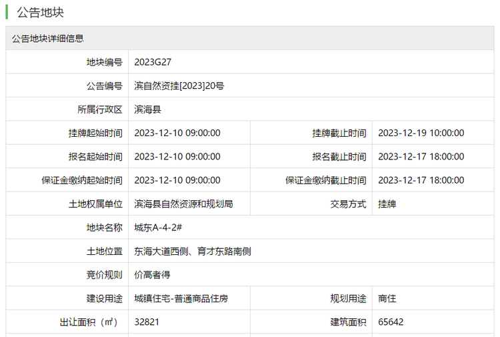
Task: Click the bidding rule value 价高者得
Action: [x=152, y=275]
